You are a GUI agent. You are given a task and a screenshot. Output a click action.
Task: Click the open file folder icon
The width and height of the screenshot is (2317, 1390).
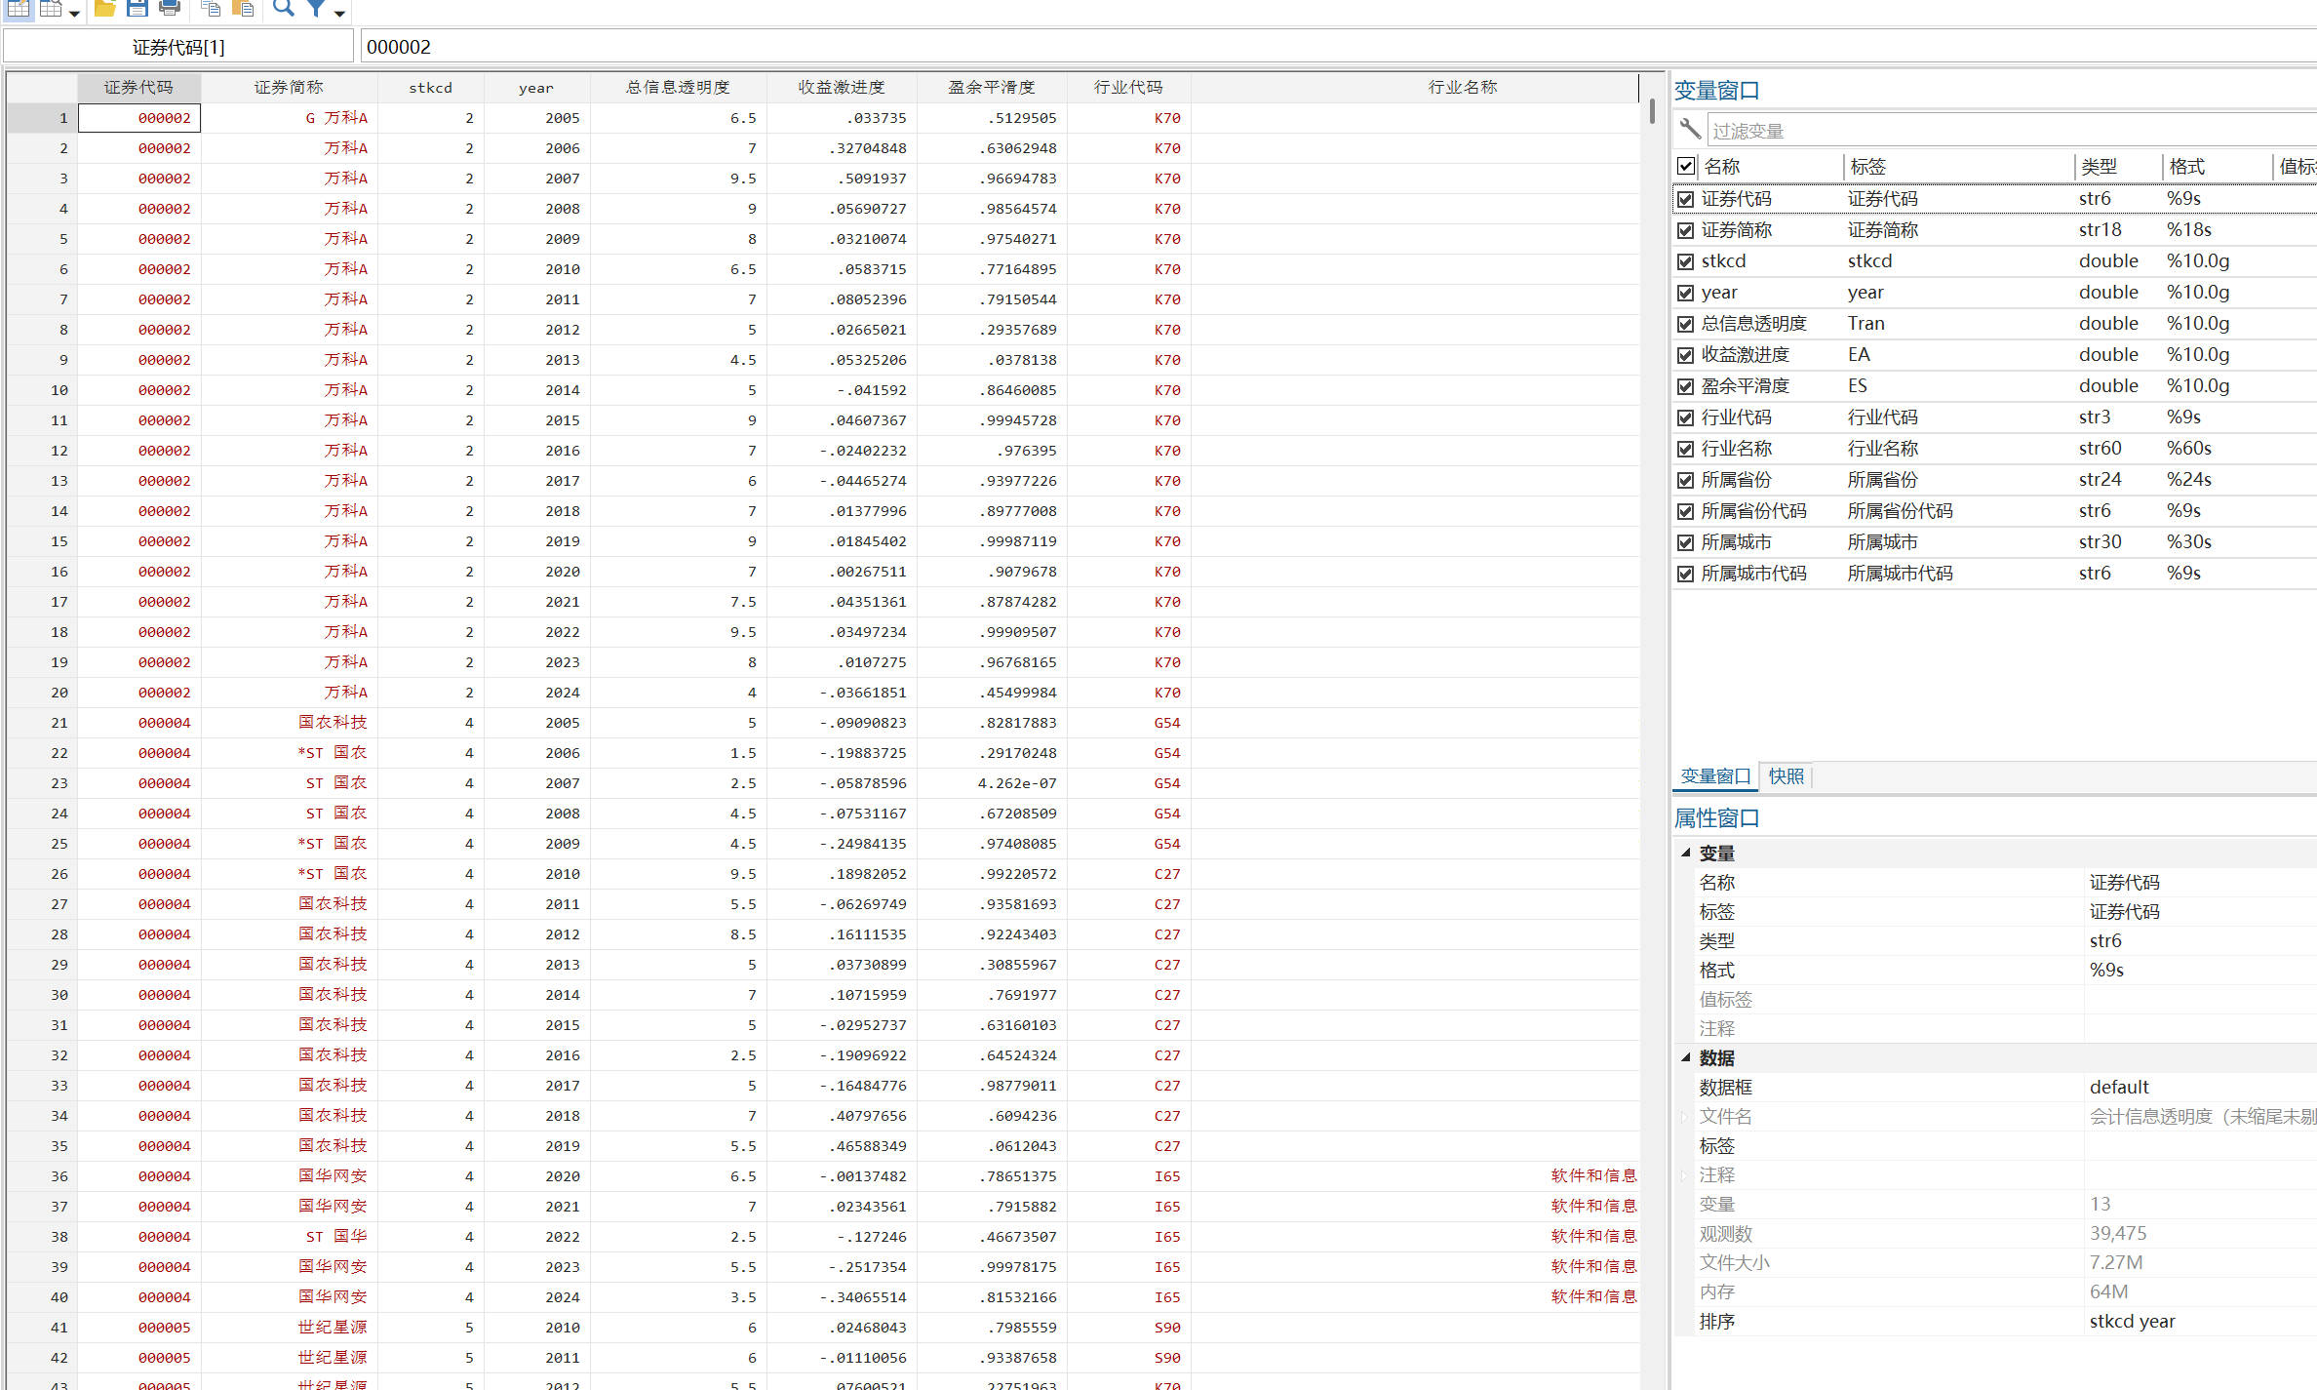pos(105,9)
